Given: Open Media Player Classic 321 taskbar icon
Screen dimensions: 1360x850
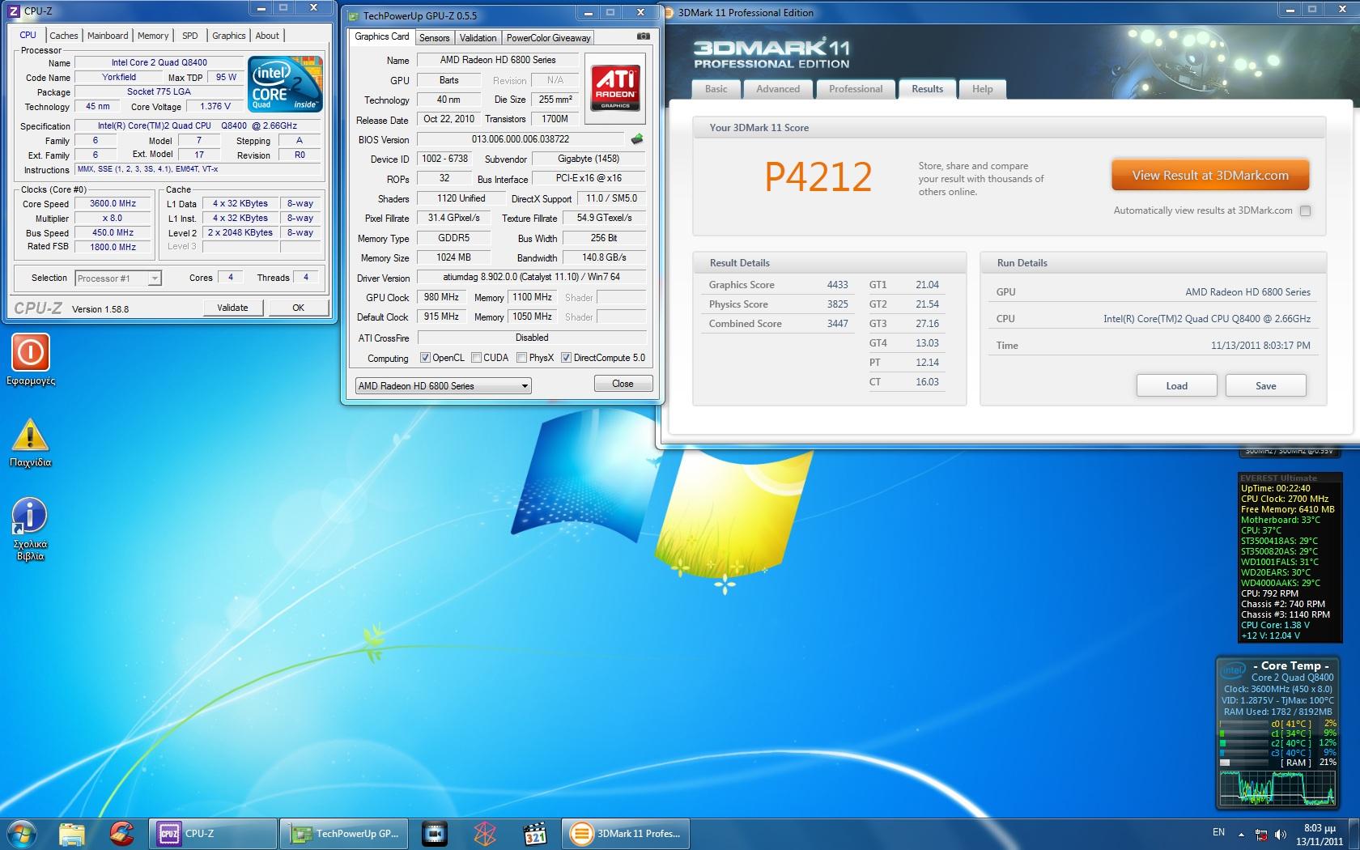Looking at the screenshot, I should pyautogui.click(x=535, y=834).
